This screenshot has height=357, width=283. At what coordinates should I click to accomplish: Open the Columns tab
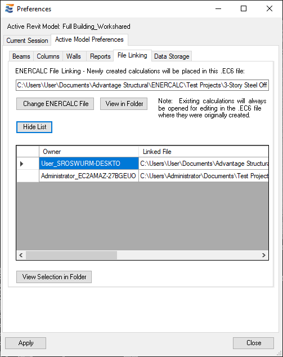click(48, 56)
